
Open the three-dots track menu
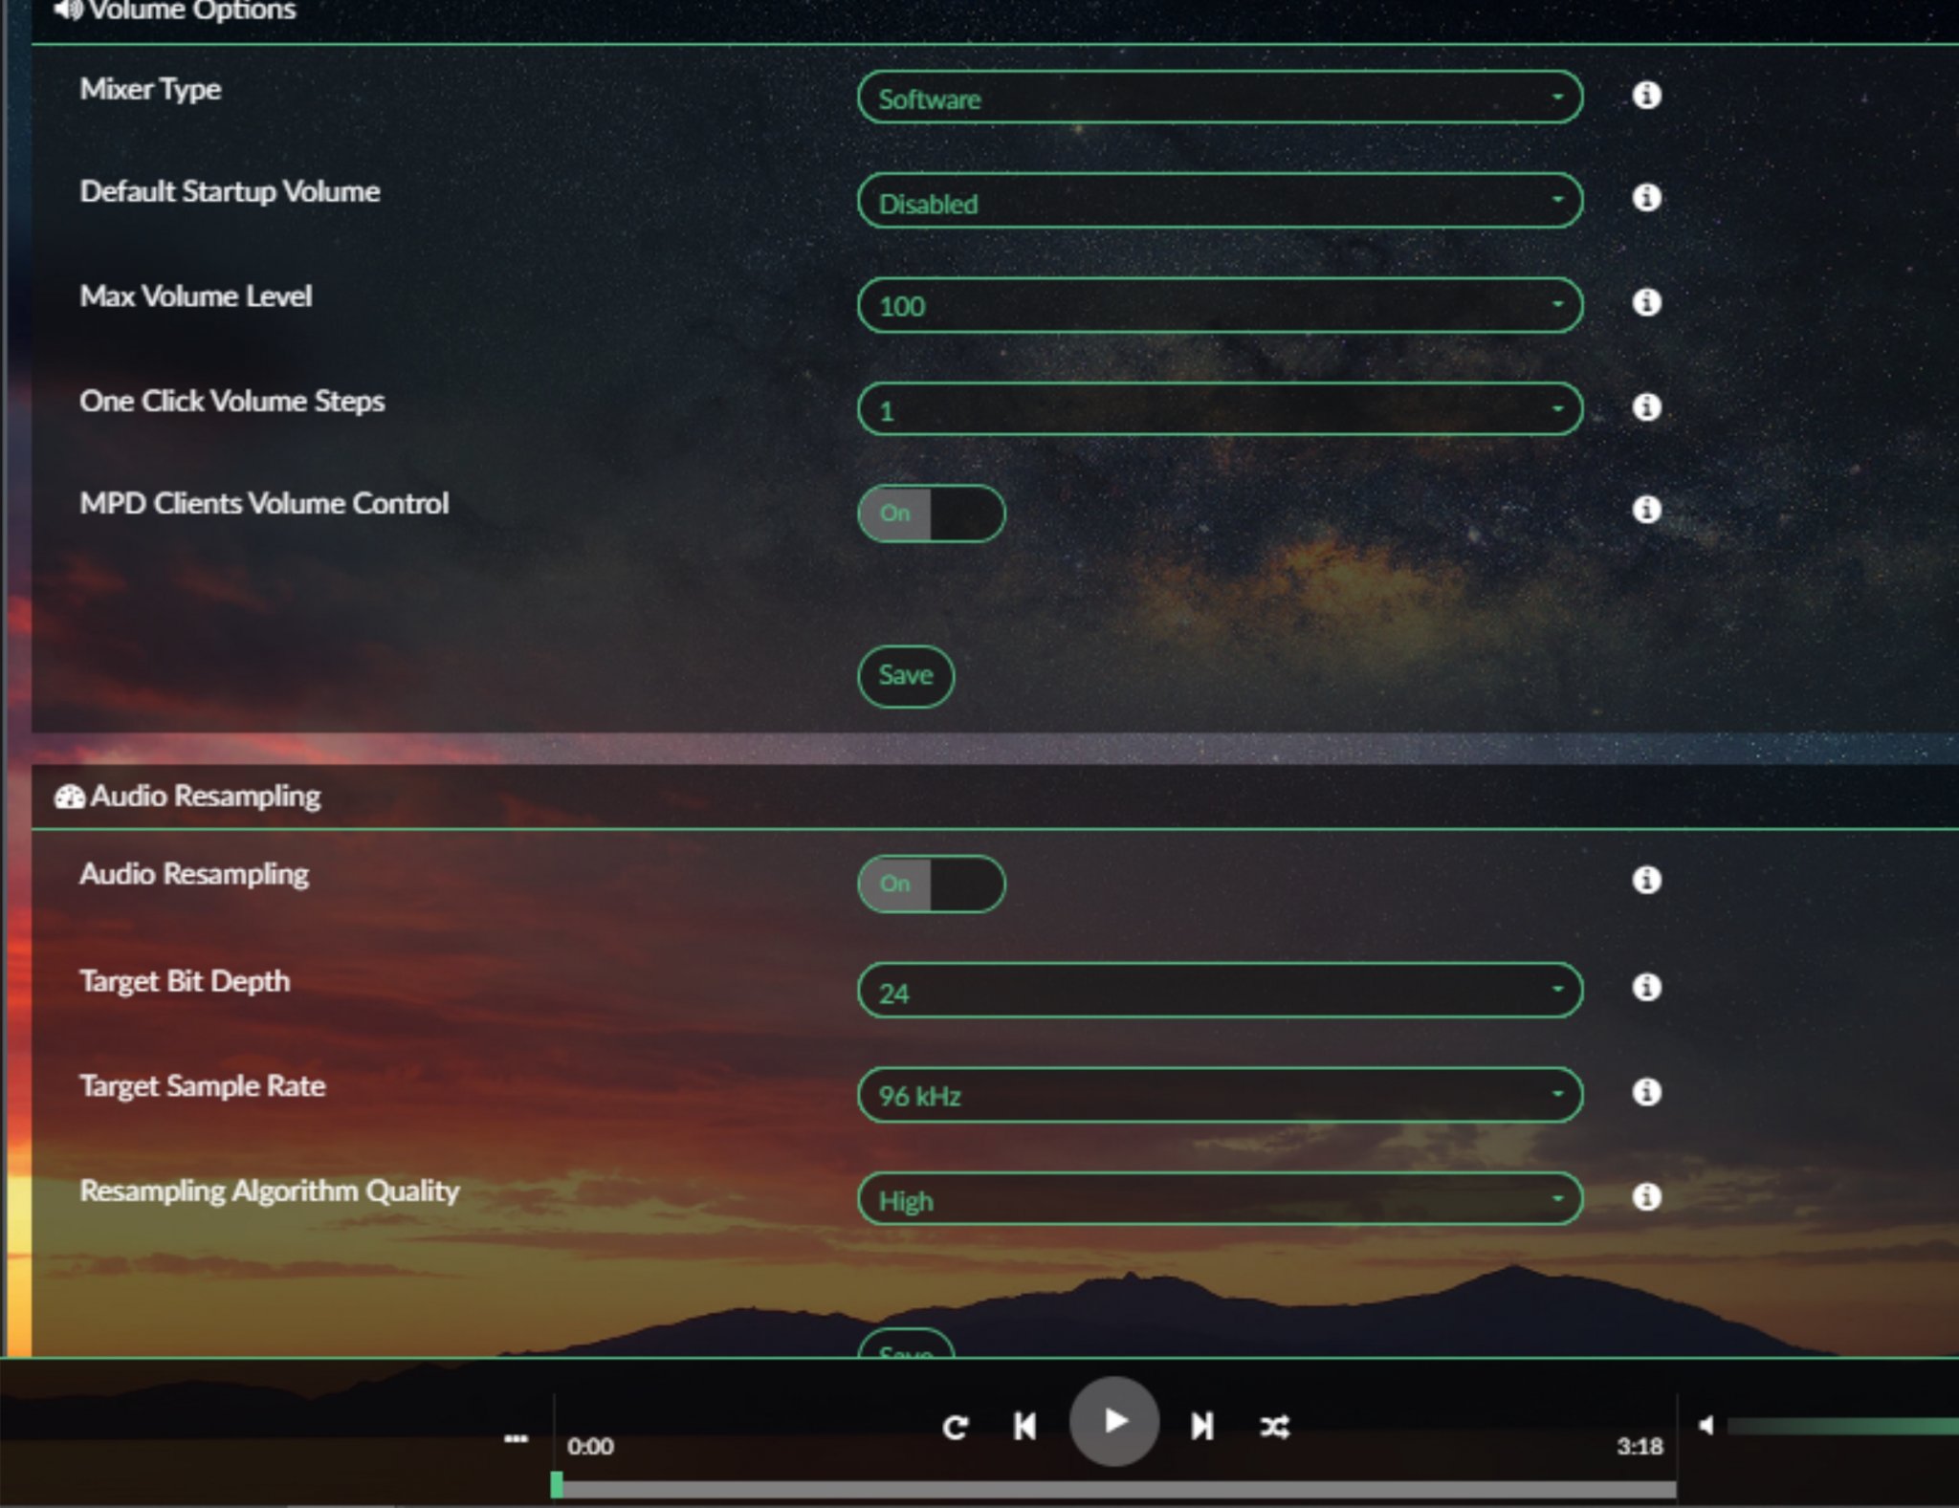pyautogui.click(x=516, y=1438)
